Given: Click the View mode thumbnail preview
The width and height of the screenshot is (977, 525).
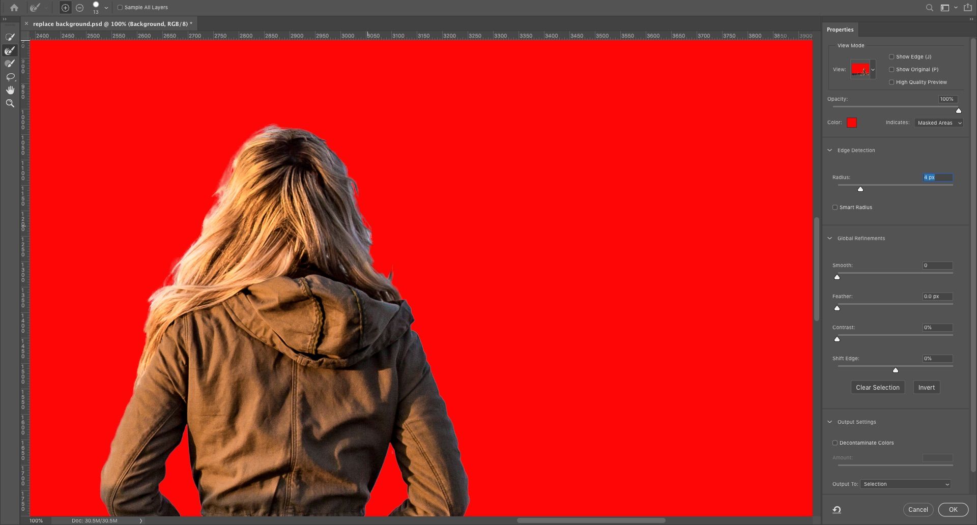Looking at the screenshot, I should [x=860, y=70].
